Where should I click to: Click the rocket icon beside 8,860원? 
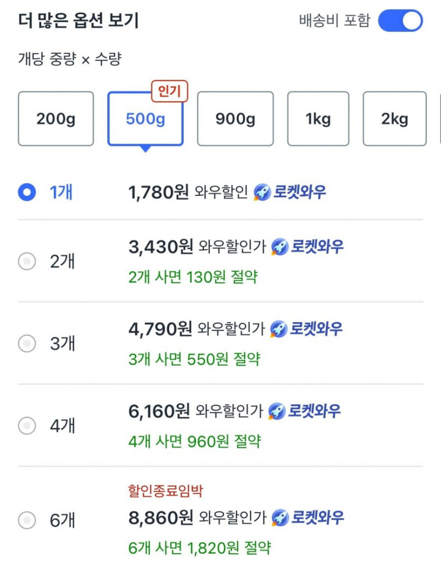pos(280,517)
